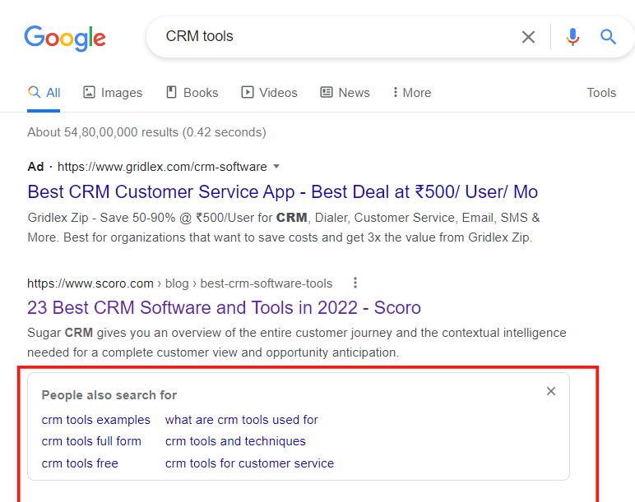Screen dimensions: 635x502
Task: Switch to the Books tab
Action: 192,93
